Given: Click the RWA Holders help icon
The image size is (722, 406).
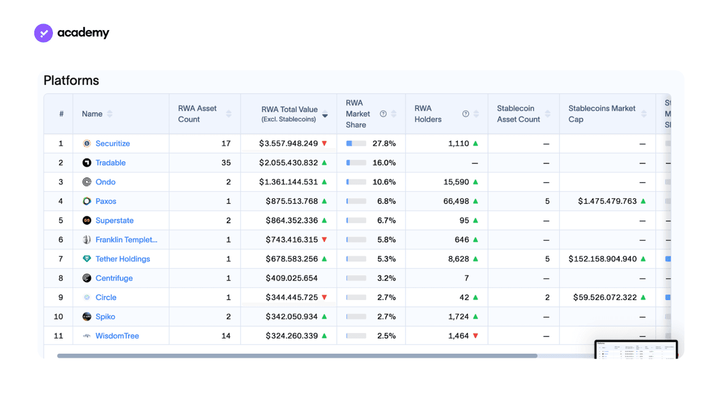Looking at the screenshot, I should [466, 114].
